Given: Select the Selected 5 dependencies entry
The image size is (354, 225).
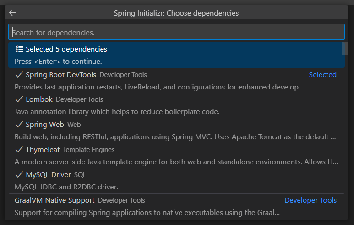Looking at the screenshot, I should [177, 55].
